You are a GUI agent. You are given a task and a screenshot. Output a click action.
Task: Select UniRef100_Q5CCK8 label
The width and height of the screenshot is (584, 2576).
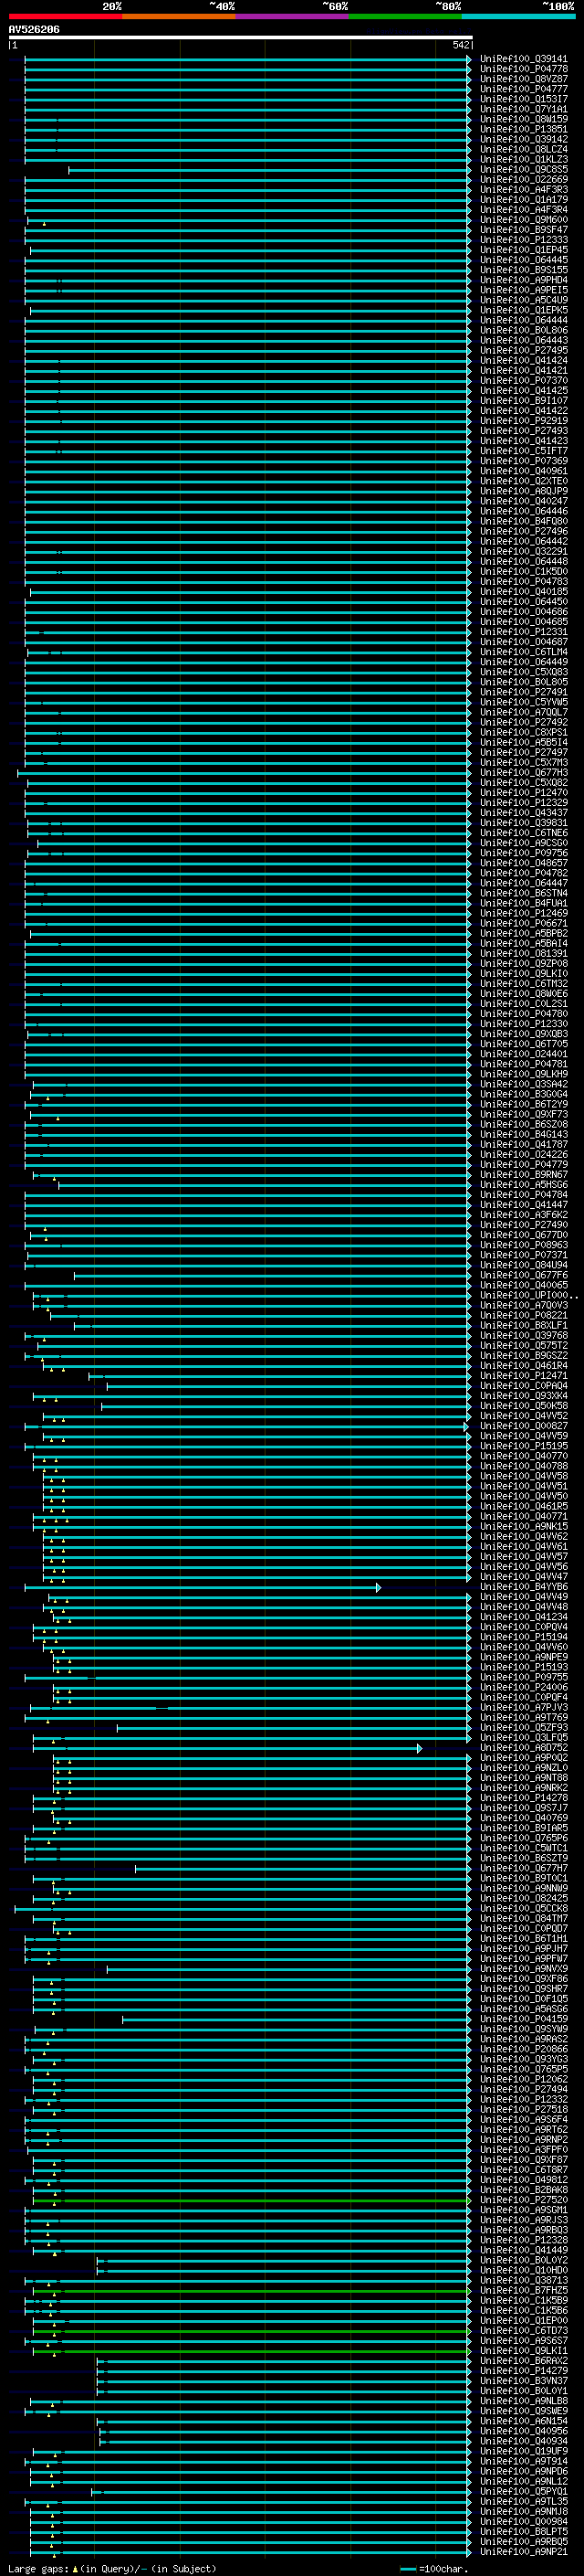(523, 1908)
